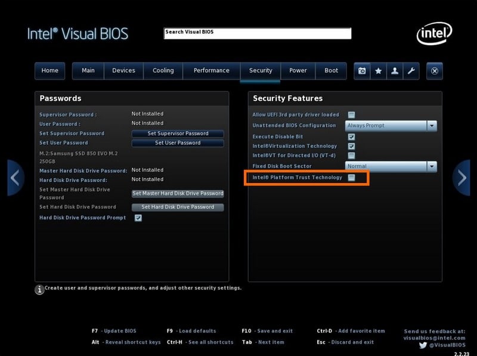Switch to the Performance tab

(x=212, y=70)
